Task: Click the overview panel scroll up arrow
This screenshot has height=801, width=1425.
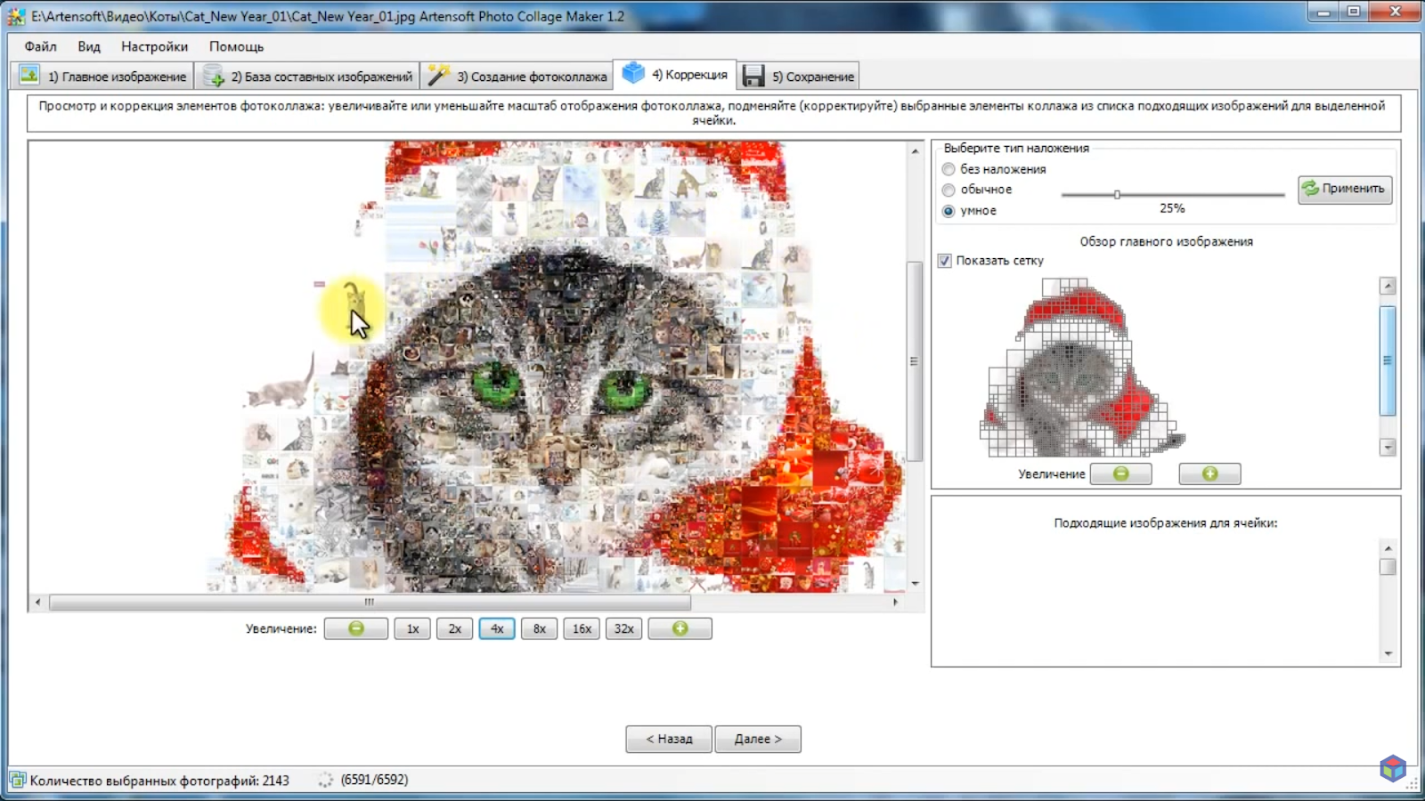Action: point(1388,286)
